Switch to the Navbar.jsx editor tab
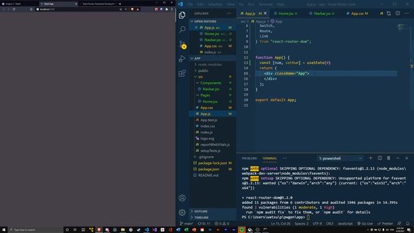 pyautogui.click(x=321, y=13)
